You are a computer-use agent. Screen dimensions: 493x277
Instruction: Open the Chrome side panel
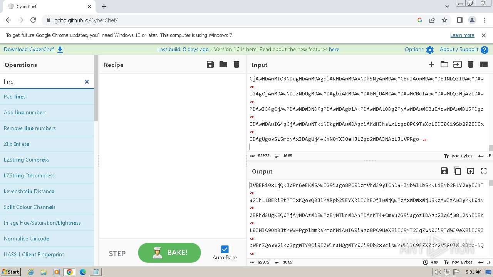[x=460, y=20]
